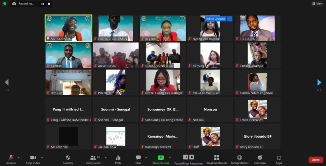
Task: Pause the recording from top-left indicator
Action: (x=42, y=4)
